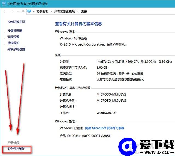Click the Forward navigation arrow
Viewport: 175px width, 156px height.
(x=12, y=12)
